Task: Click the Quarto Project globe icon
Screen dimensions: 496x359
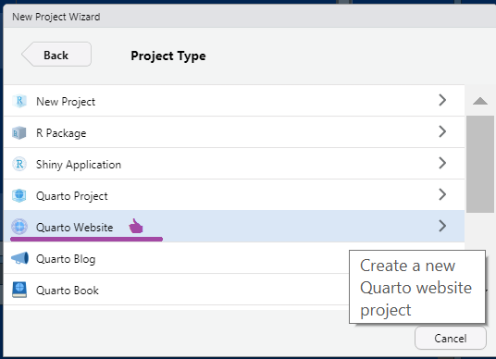Action: coord(19,195)
